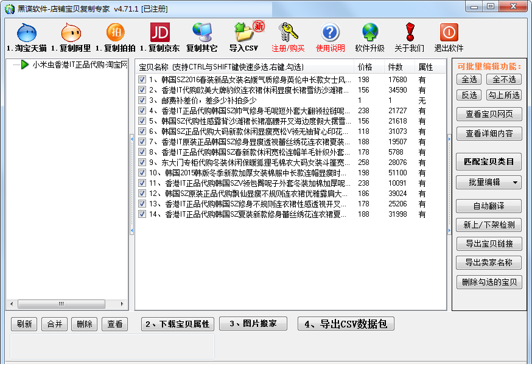Click 退出软件 power icon
Viewport: 532px width, 378px height.
(449, 33)
